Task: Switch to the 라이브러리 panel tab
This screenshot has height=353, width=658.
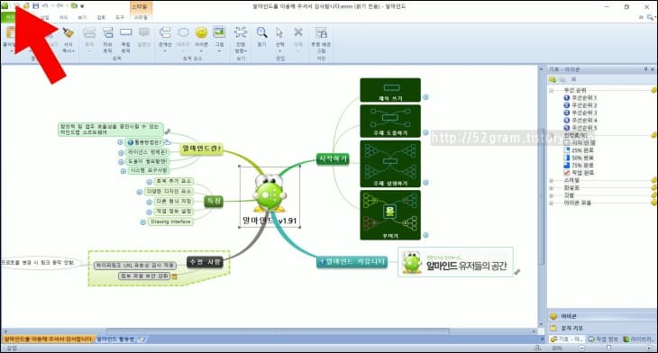Action: [638, 339]
